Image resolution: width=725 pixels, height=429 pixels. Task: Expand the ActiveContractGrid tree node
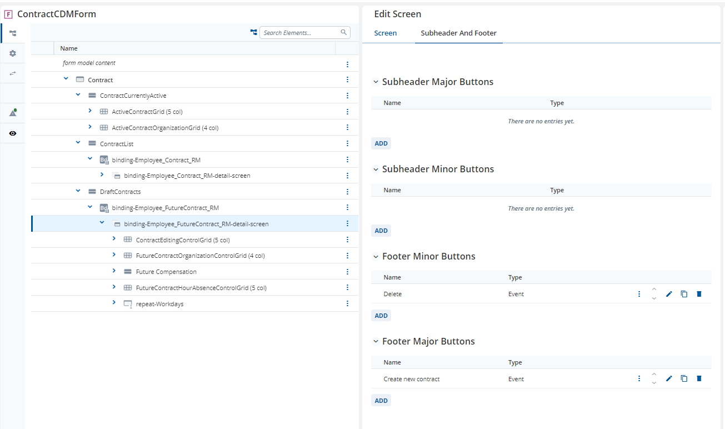pyautogui.click(x=90, y=111)
